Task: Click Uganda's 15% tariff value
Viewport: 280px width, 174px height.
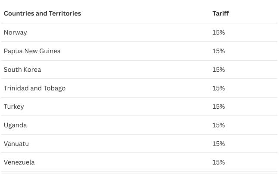Action: point(218,125)
